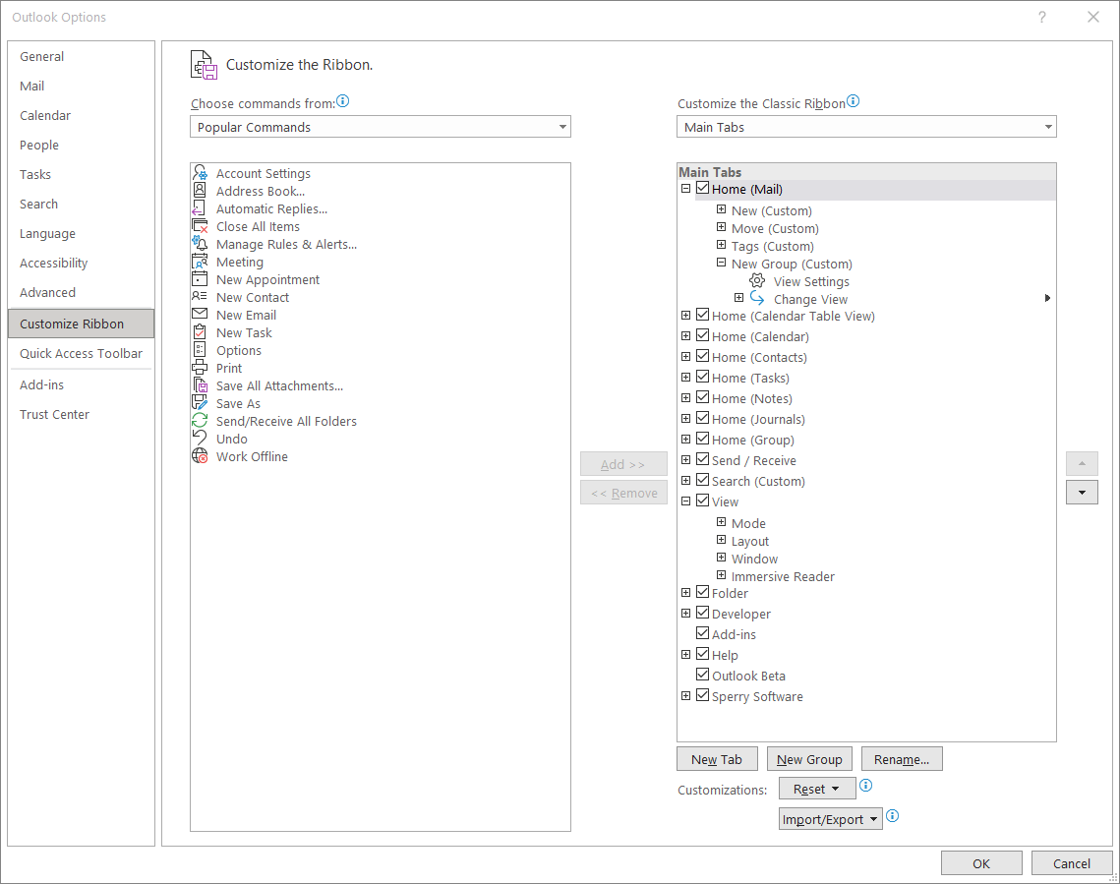Open the Popular Commands dropdown
The height and width of the screenshot is (884, 1120).
[380, 127]
